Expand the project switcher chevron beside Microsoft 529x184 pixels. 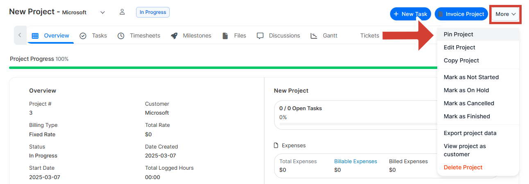[103, 12]
